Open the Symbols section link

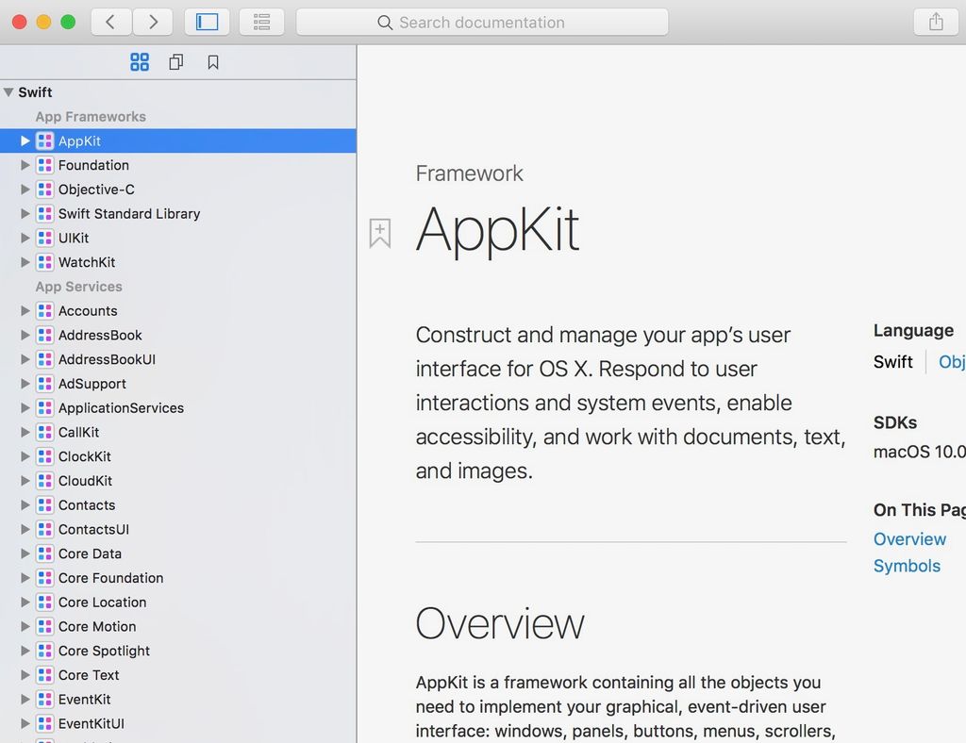pos(907,566)
